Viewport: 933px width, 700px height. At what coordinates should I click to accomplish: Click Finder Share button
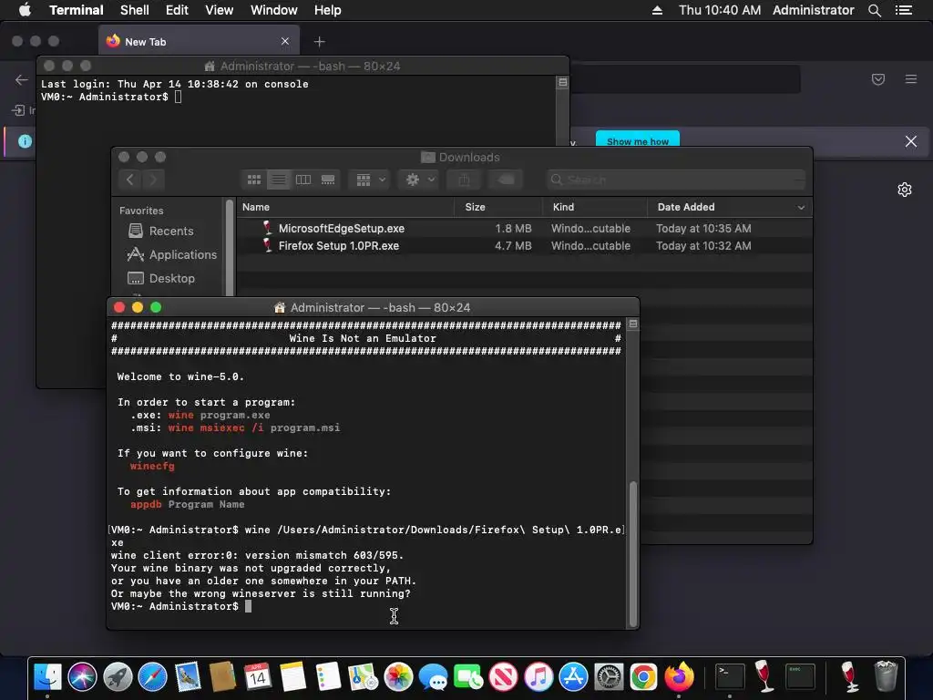pyautogui.click(x=465, y=180)
